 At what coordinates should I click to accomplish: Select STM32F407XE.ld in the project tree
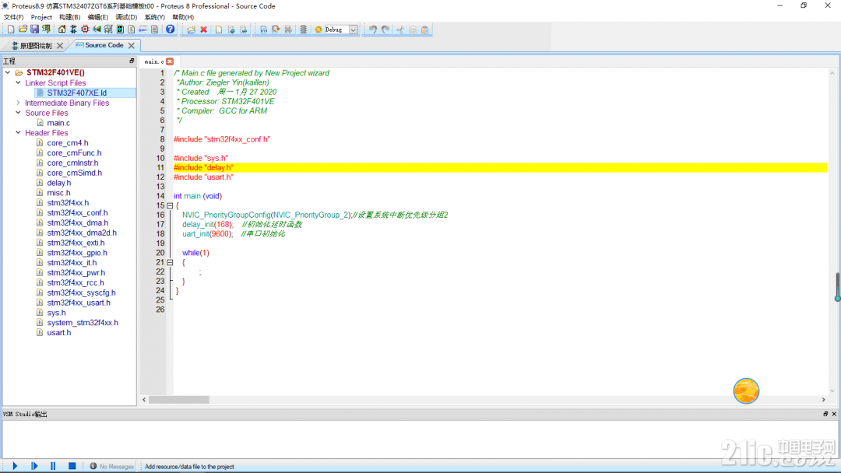click(76, 93)
